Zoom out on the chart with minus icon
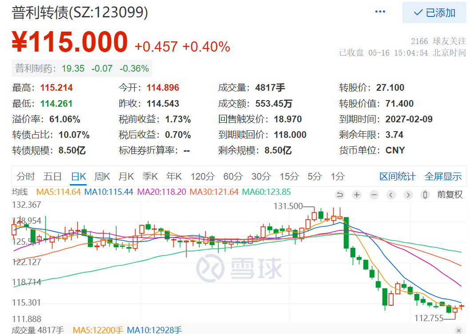Screen dimensions: 470x334 [x=374, y=195]
